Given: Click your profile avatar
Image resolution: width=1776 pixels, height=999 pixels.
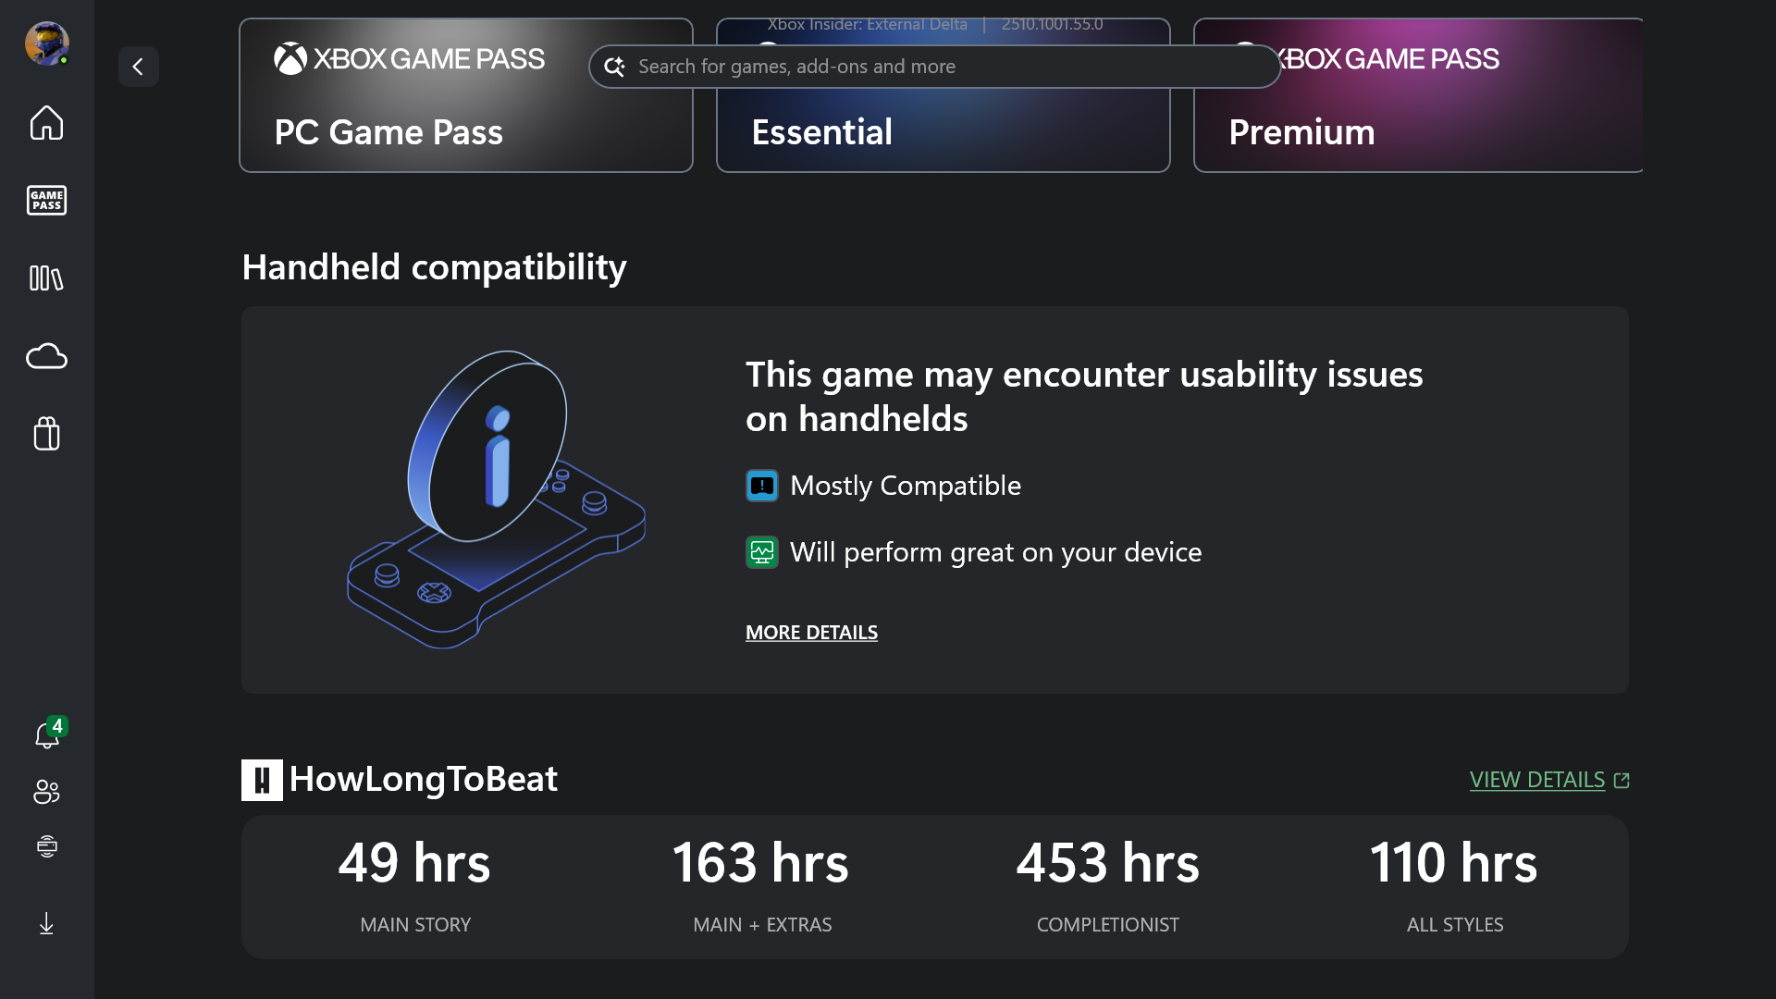Looking at the screenshot, I should [x=45, y=43].
